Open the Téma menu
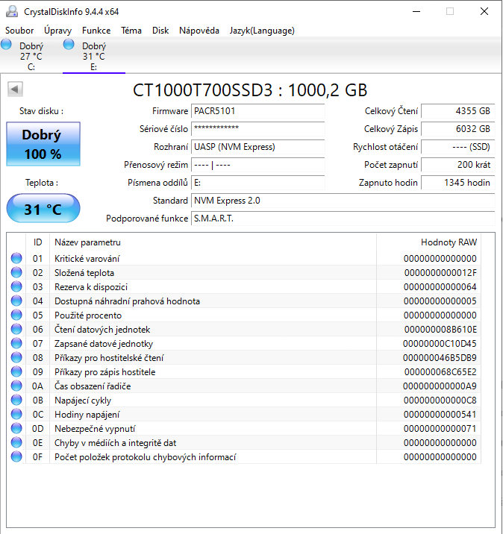 pyautogui.click(x=131, y=31)
